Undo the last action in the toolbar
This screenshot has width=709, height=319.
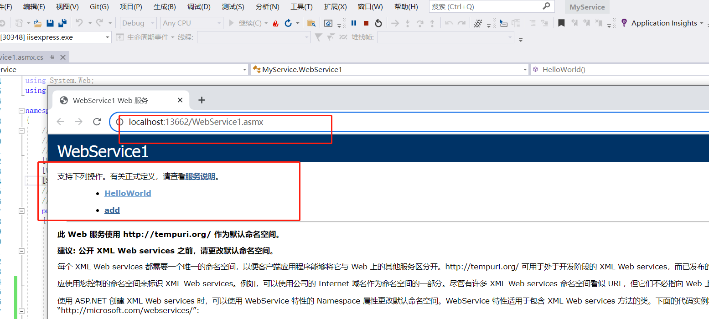tap(79, 23)
